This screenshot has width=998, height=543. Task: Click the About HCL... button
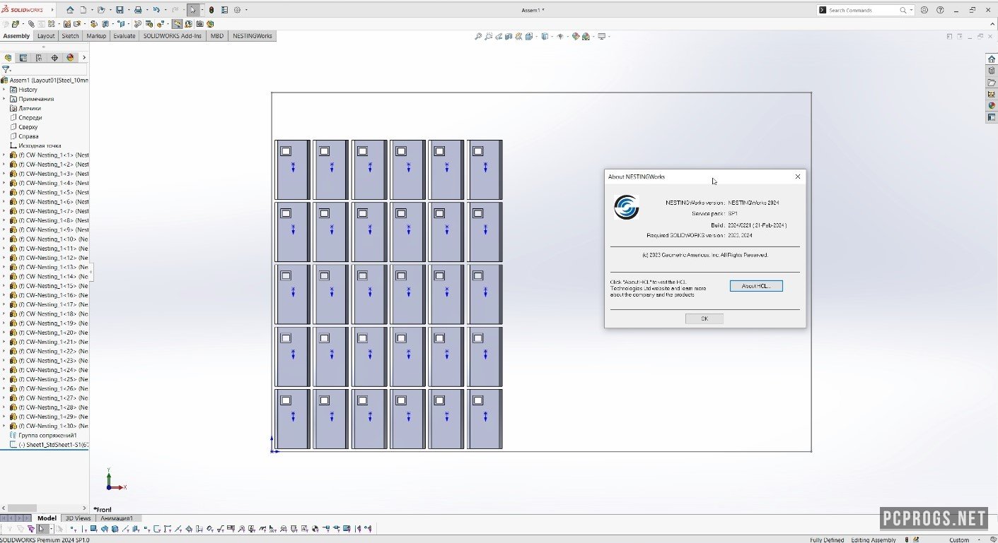pyautogui.click(x=756, y=286)
